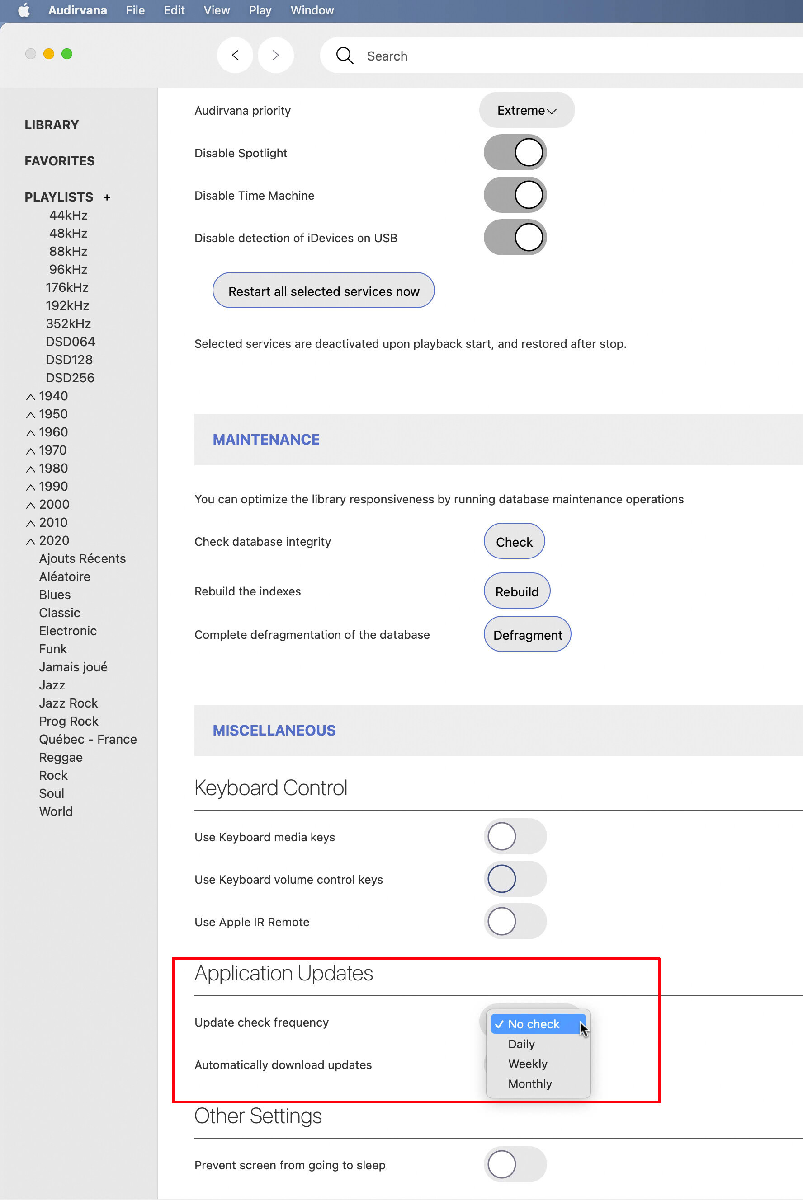Enable Use Keyboard media keys

(x=515, y=836)
